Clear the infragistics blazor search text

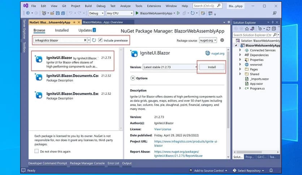click(85, 40)
